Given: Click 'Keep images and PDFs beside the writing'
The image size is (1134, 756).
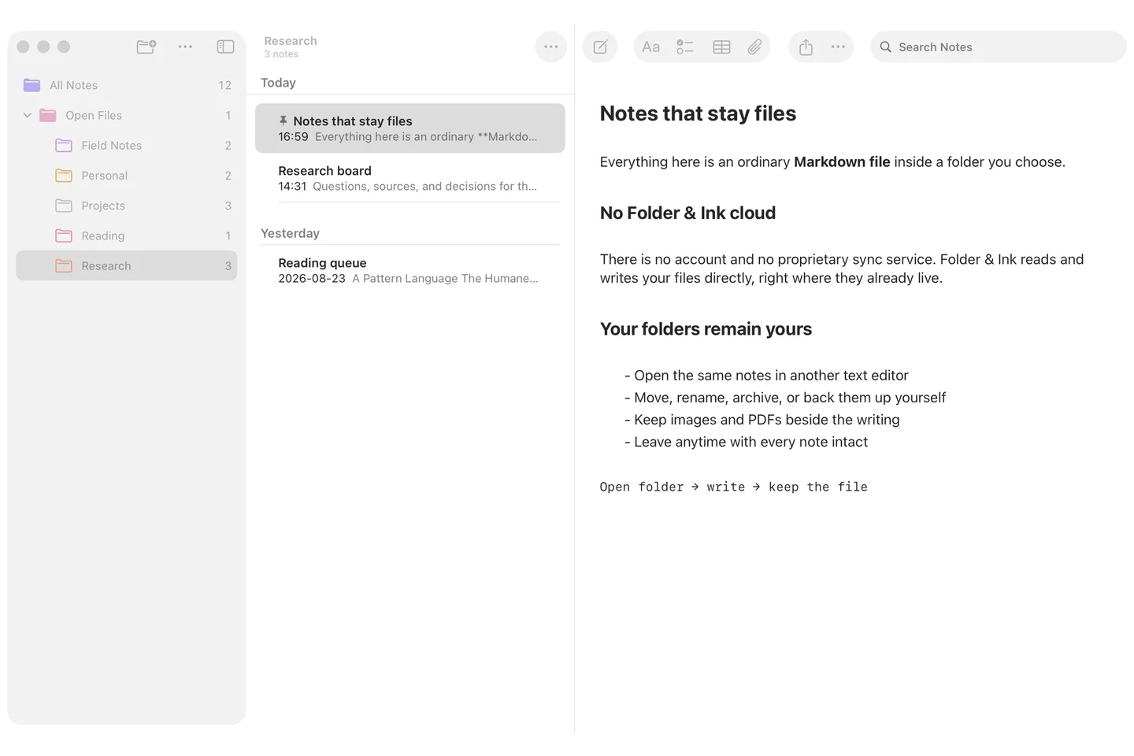Looking at the screenshot, I should [x=767, y=420].
